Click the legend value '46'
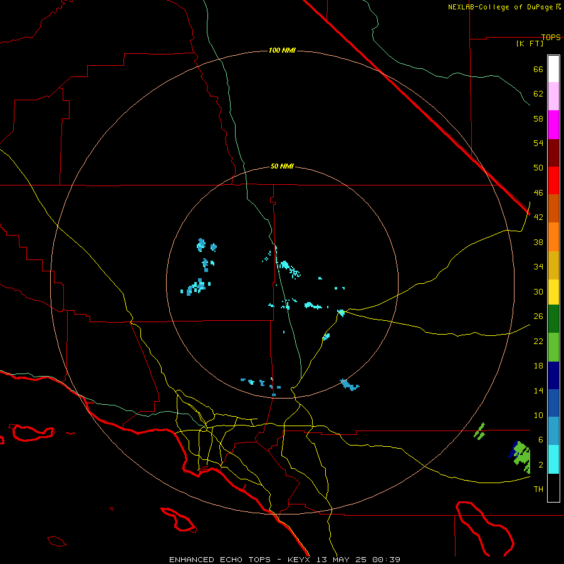 (538, 192)
